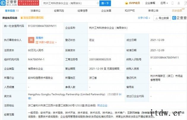Open the SVIP会员 link
This screenshot has height=120, width=187.
[134, 3]
